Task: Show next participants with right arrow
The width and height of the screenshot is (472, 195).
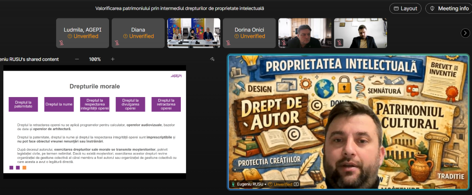Action: coord(464,32)
